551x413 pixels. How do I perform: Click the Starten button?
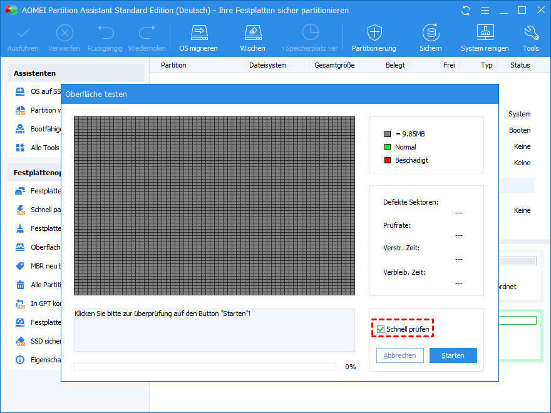click(x=453, y=355)
